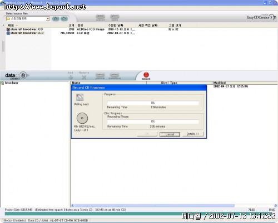Click the Remove X button
The height and width of the screenshot is (223, 278).
[x=84, y=76]
